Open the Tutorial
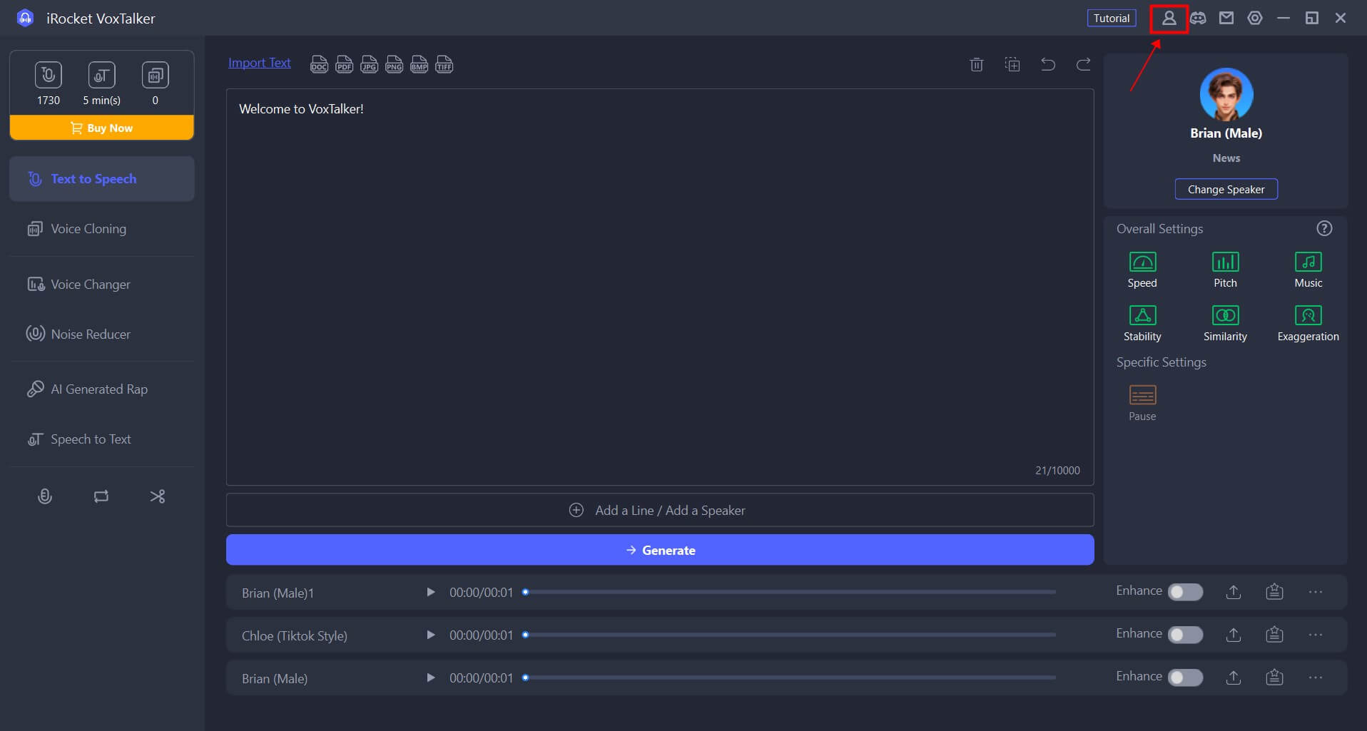This screenshot has height=731, width=1367. (1112, 19)
